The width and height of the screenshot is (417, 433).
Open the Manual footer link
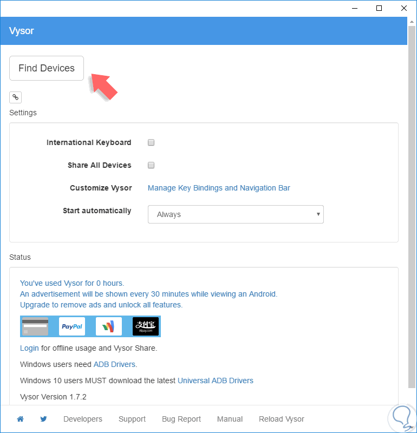tap(230, 419)
